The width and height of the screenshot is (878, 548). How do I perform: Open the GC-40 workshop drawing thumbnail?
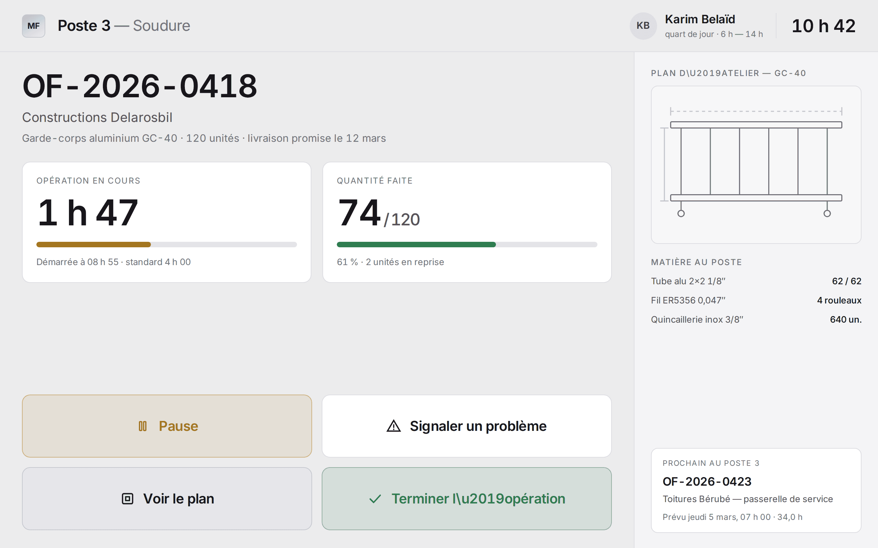tap(756, 165)
